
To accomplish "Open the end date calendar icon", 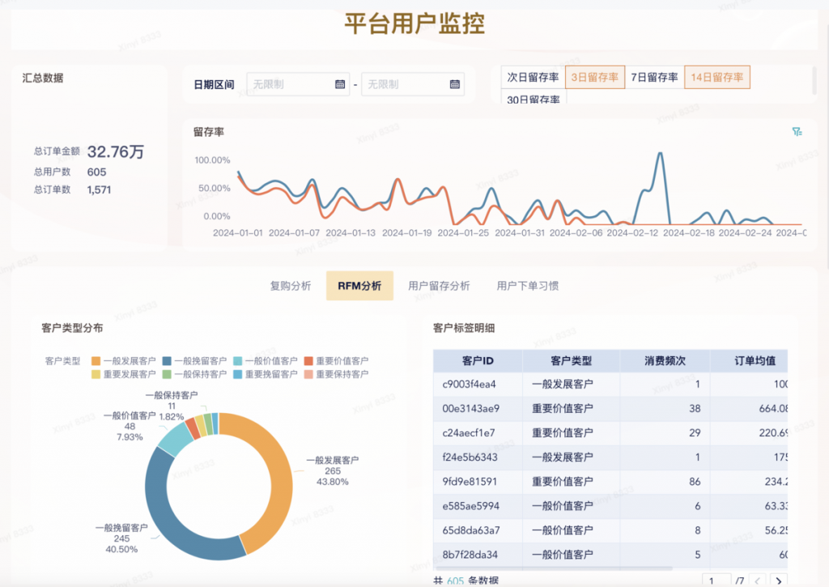I will coord(455,84).
